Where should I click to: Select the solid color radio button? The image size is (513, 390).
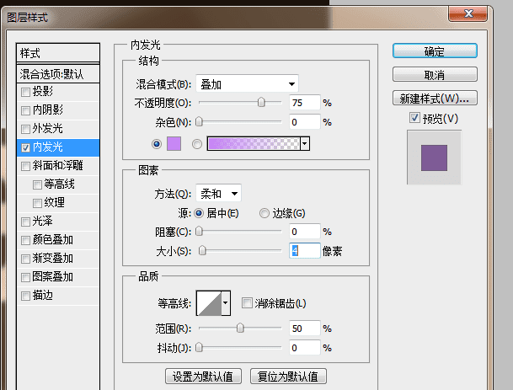click(x=157, y=144)
